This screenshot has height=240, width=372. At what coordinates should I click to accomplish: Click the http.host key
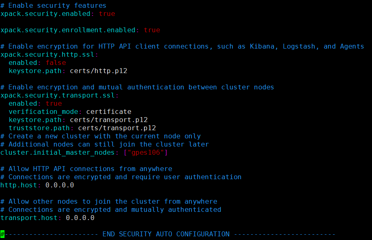tap(18, 185)
